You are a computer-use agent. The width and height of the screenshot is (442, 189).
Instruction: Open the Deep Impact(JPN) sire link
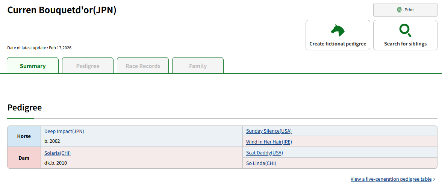tap(64, 131)
